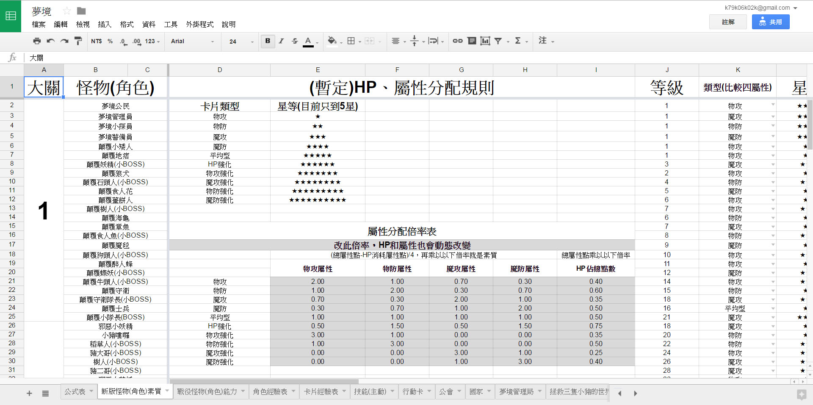
Task: Insert a chart from the toolbar
Action: [485, 41]
